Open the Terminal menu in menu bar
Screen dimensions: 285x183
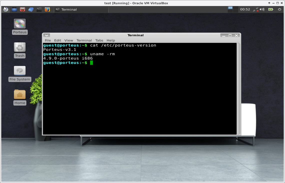(84, 40)
